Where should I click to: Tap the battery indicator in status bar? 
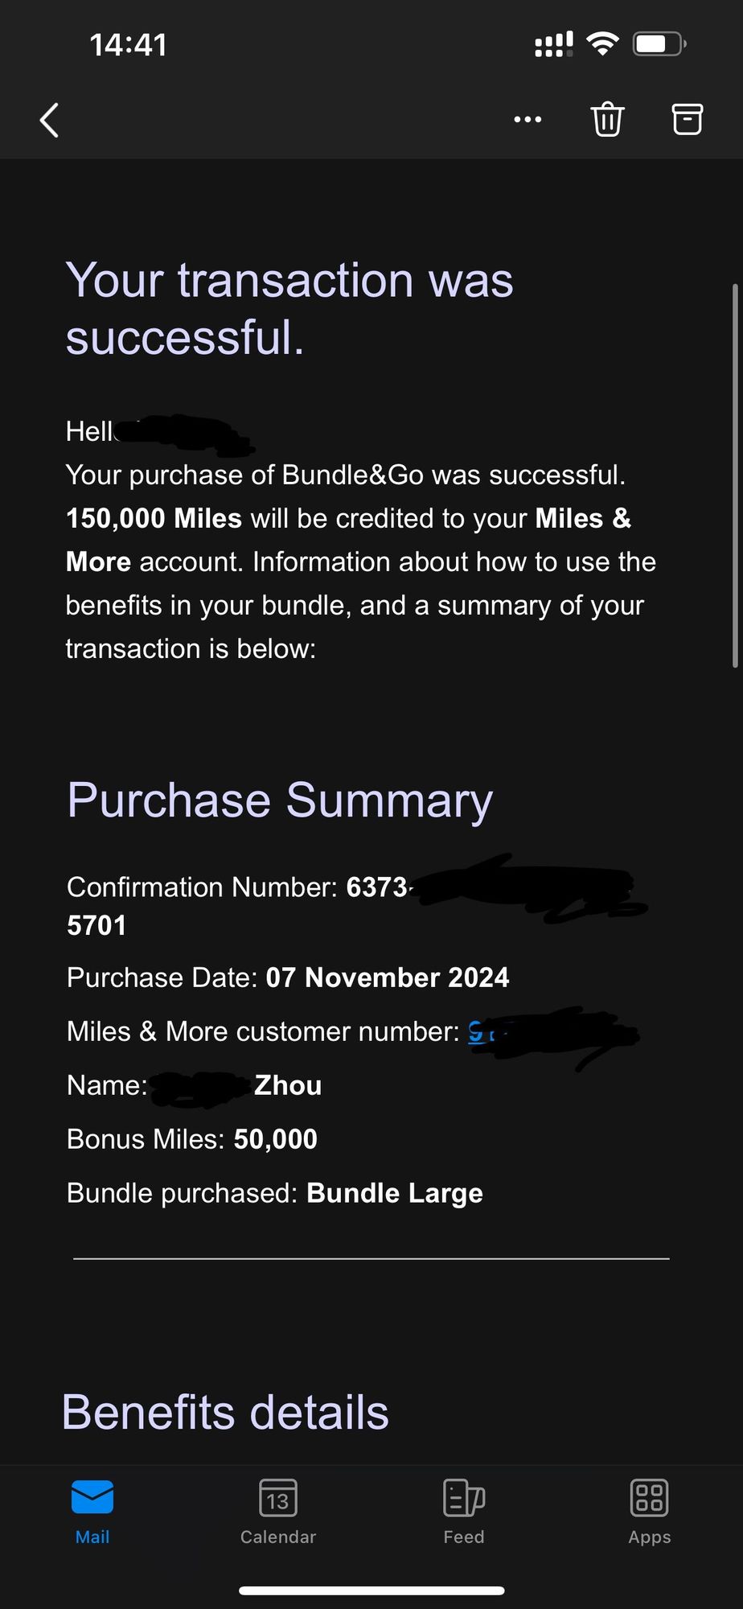pos(659,43)
